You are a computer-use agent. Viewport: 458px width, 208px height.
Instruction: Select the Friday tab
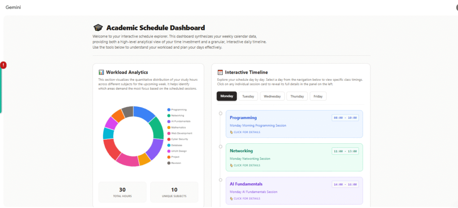[318, 96]
